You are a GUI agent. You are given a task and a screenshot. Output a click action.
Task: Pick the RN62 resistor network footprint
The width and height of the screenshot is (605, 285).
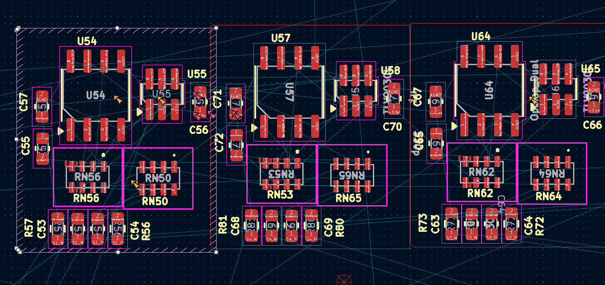coord(482,172)
